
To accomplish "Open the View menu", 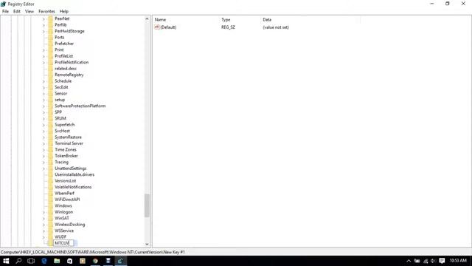I will [29, 11].
